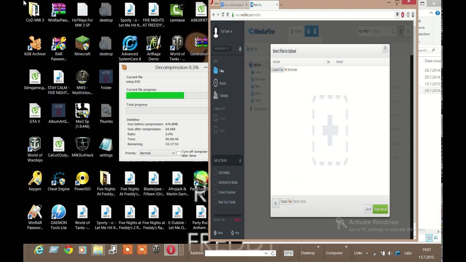Image resolution: width=466 pixels, height=262 pixels.
Task: Switch to the gta 5 download tab
Action: click(x=234, y=5)
